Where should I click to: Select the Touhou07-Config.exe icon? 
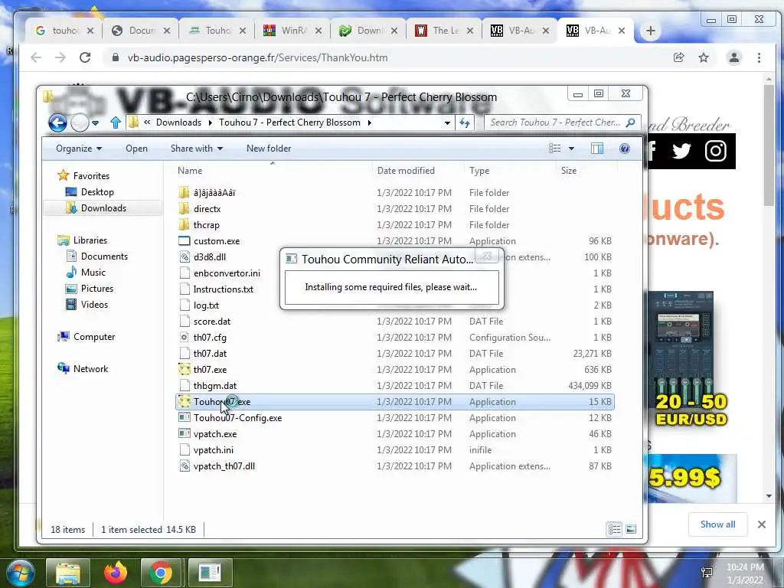[x=185, y=417]
